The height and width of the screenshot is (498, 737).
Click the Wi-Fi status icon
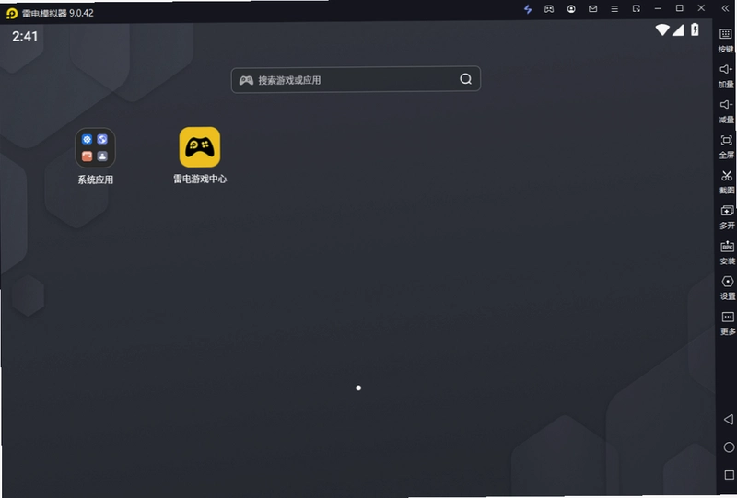pyautogui.click(x=662, y=30)
